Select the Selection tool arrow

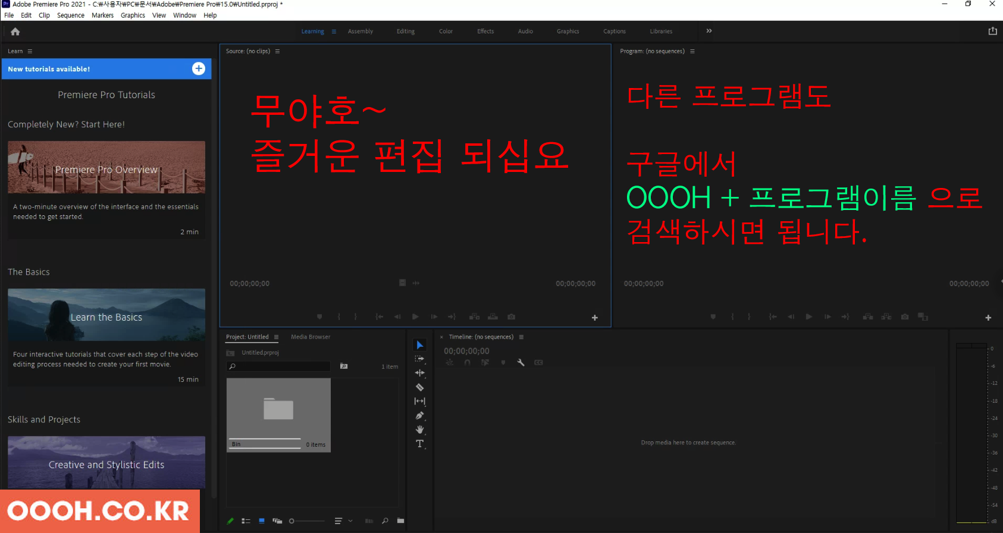coord(420,345)
